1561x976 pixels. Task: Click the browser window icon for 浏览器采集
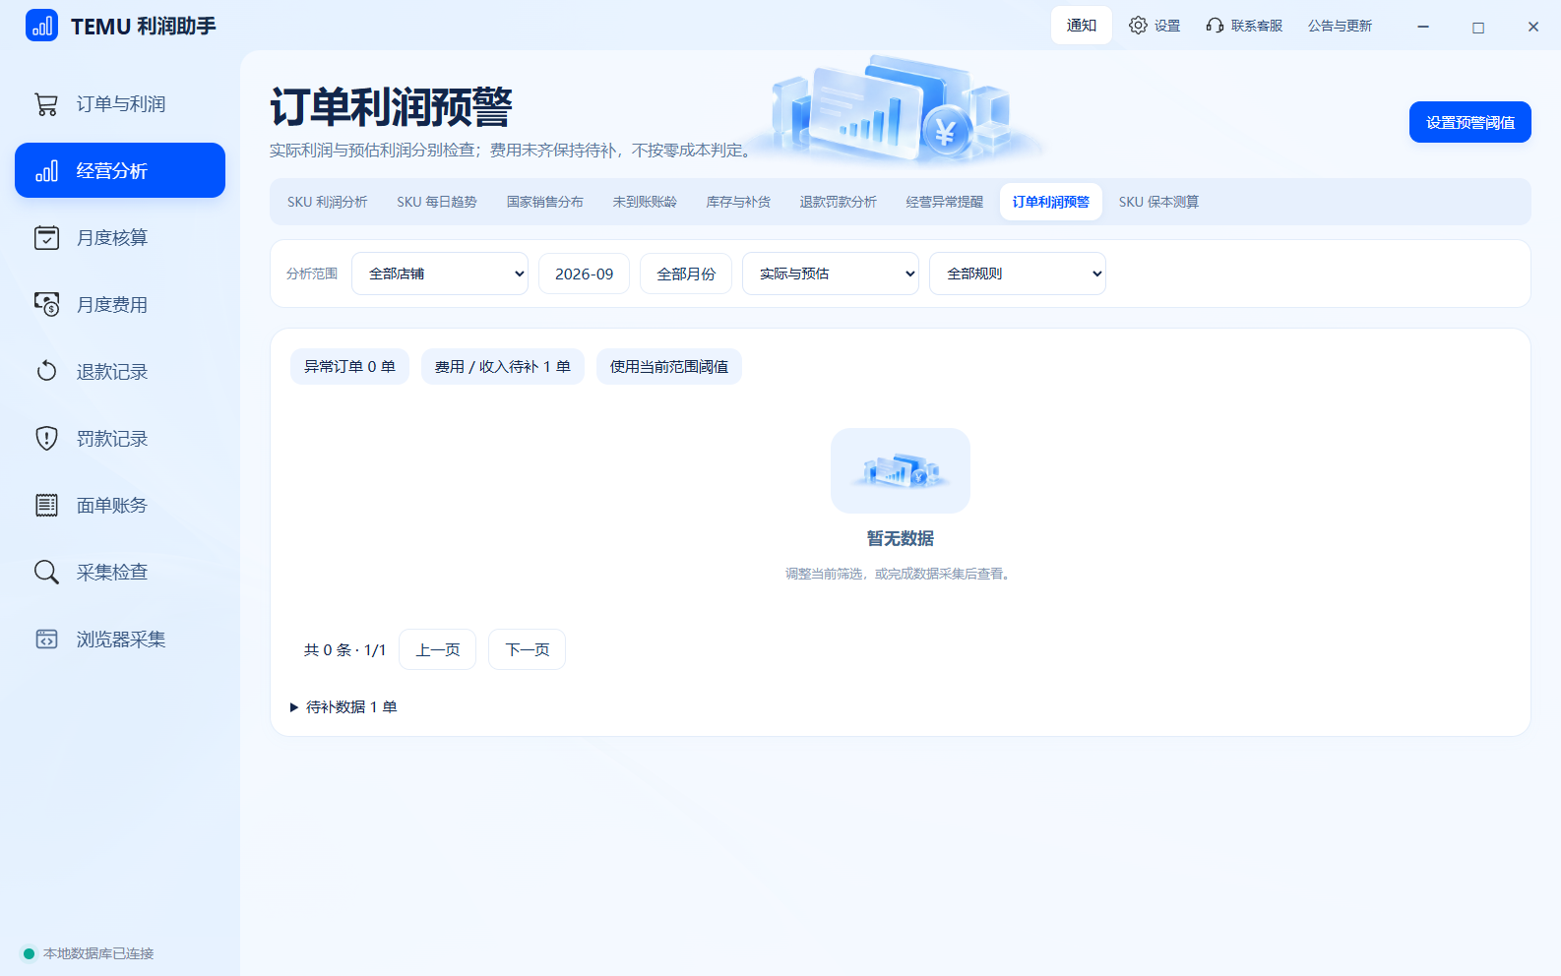tap(46, 640)
